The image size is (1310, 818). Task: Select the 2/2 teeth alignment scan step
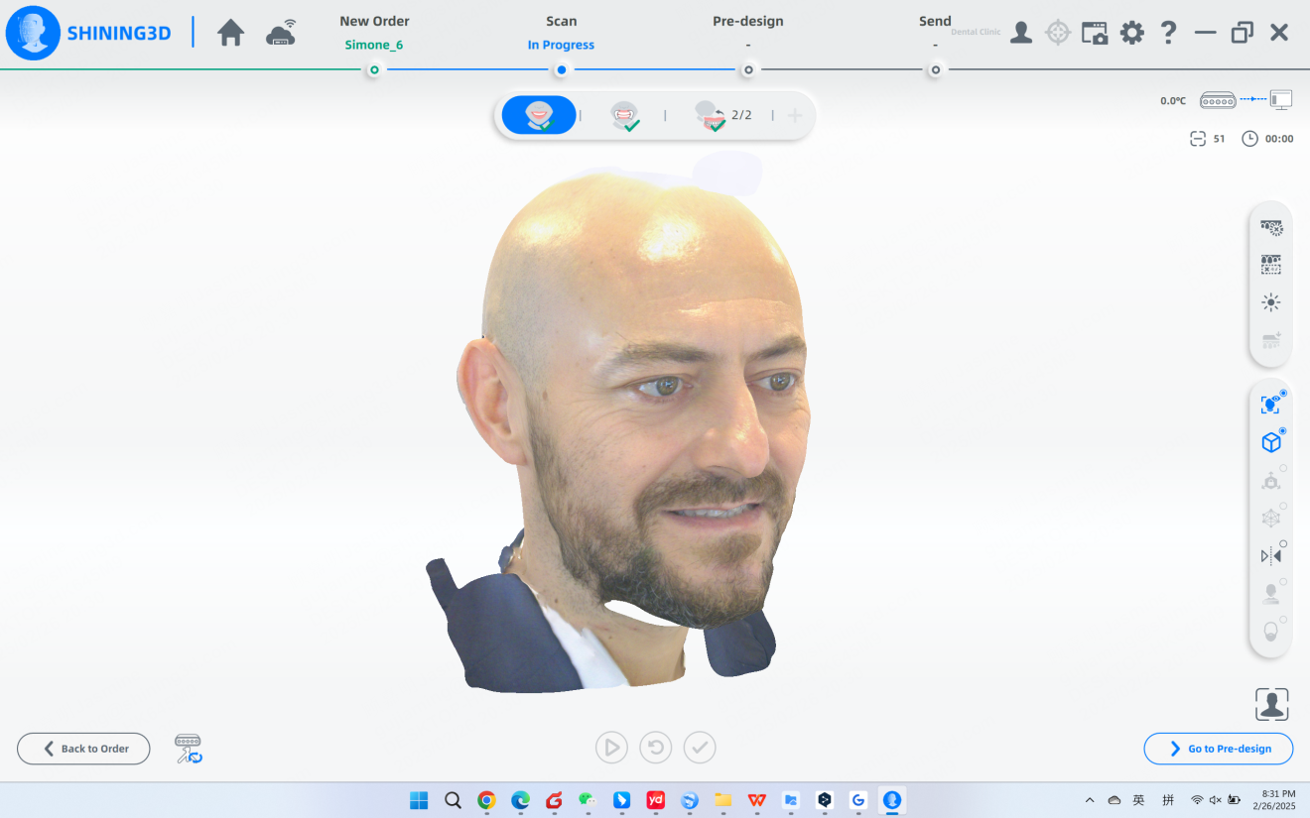(721, 116)
